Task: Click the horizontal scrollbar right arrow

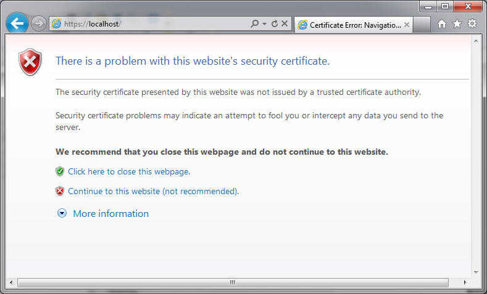Action: 465,282
